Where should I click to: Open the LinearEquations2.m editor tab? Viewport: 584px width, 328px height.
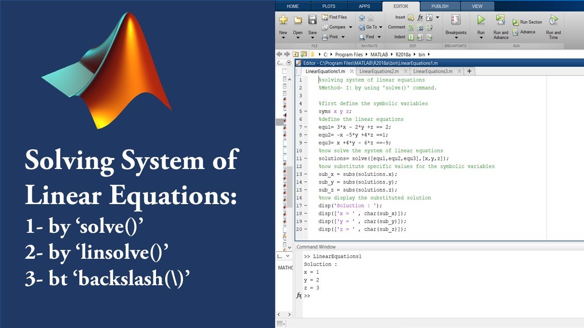379,71
